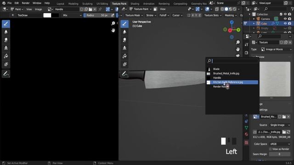Open the Mix blend mode dropdown

[72, 15]
